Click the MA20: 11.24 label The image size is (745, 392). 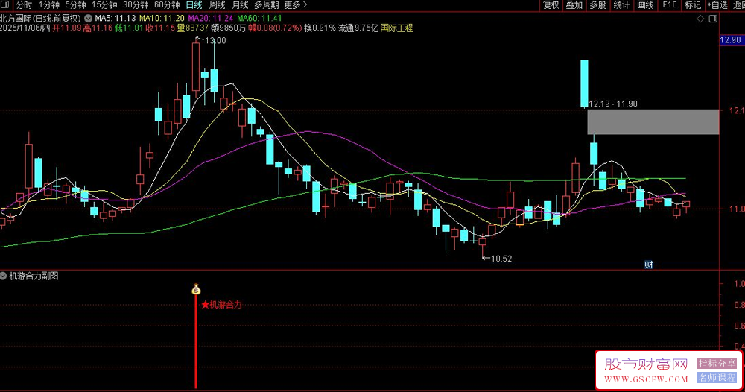(211, 19)
